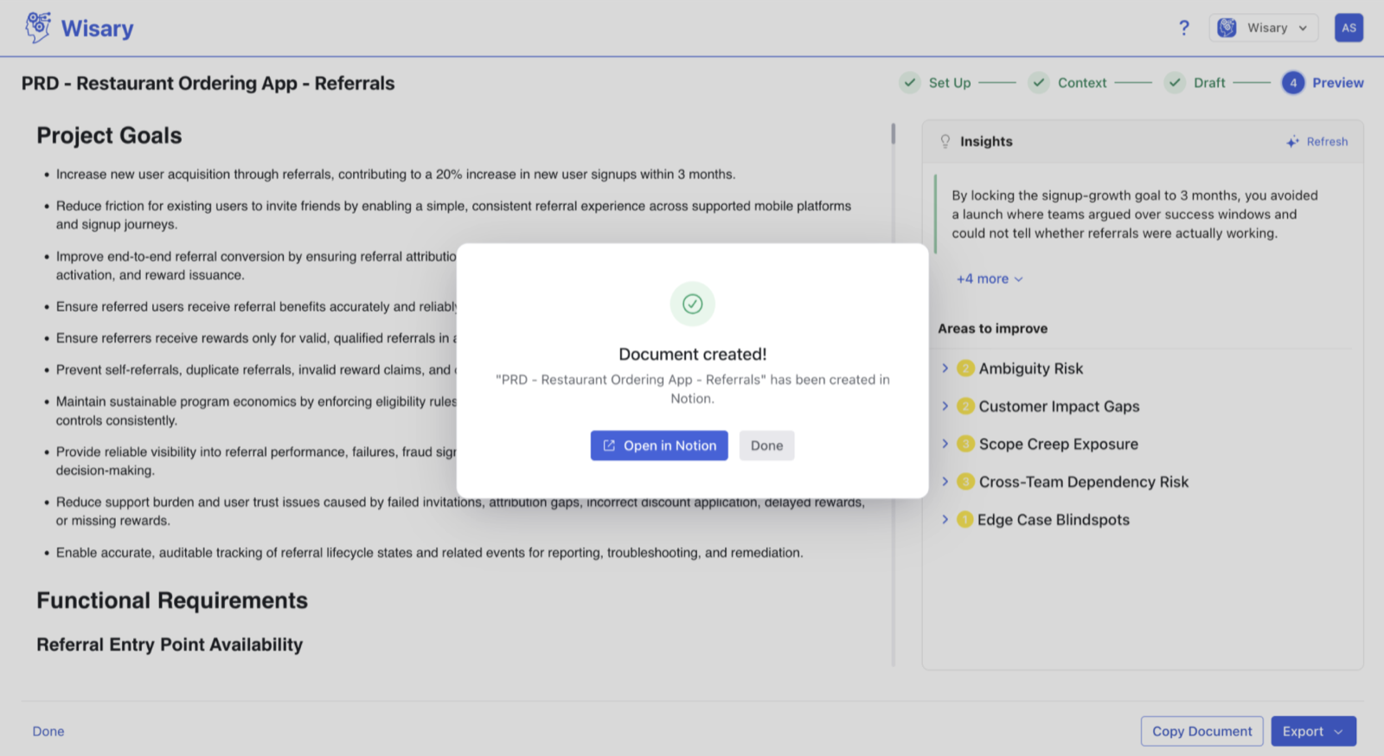The image size is (1384, 756).
Task: Click the sparkle icon beside Refresh
Action: (1292, 142)
